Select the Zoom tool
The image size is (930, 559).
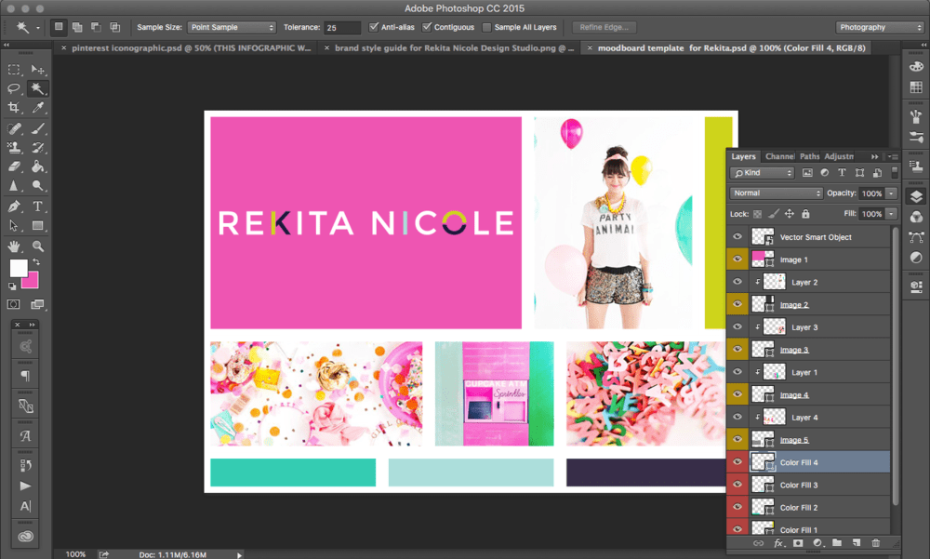pyautogui.click(x=37, y=246)
